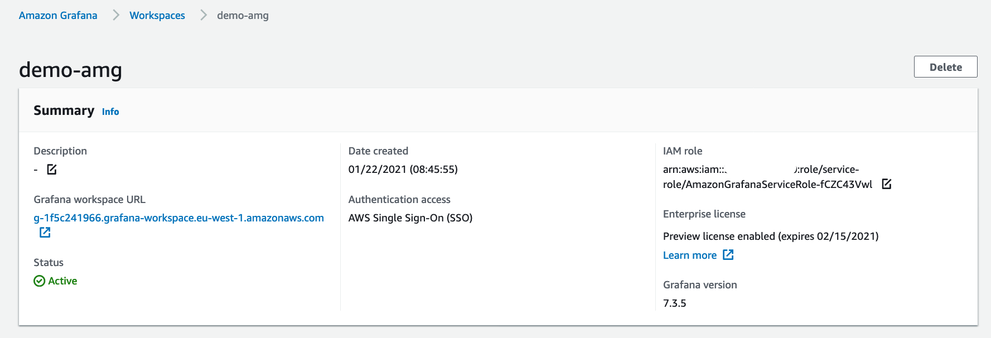The height and width of the screenshot is (338, 991).
Task: Click the demo-amg page heading
Action: pyautogui.click(x=71, y=70)
